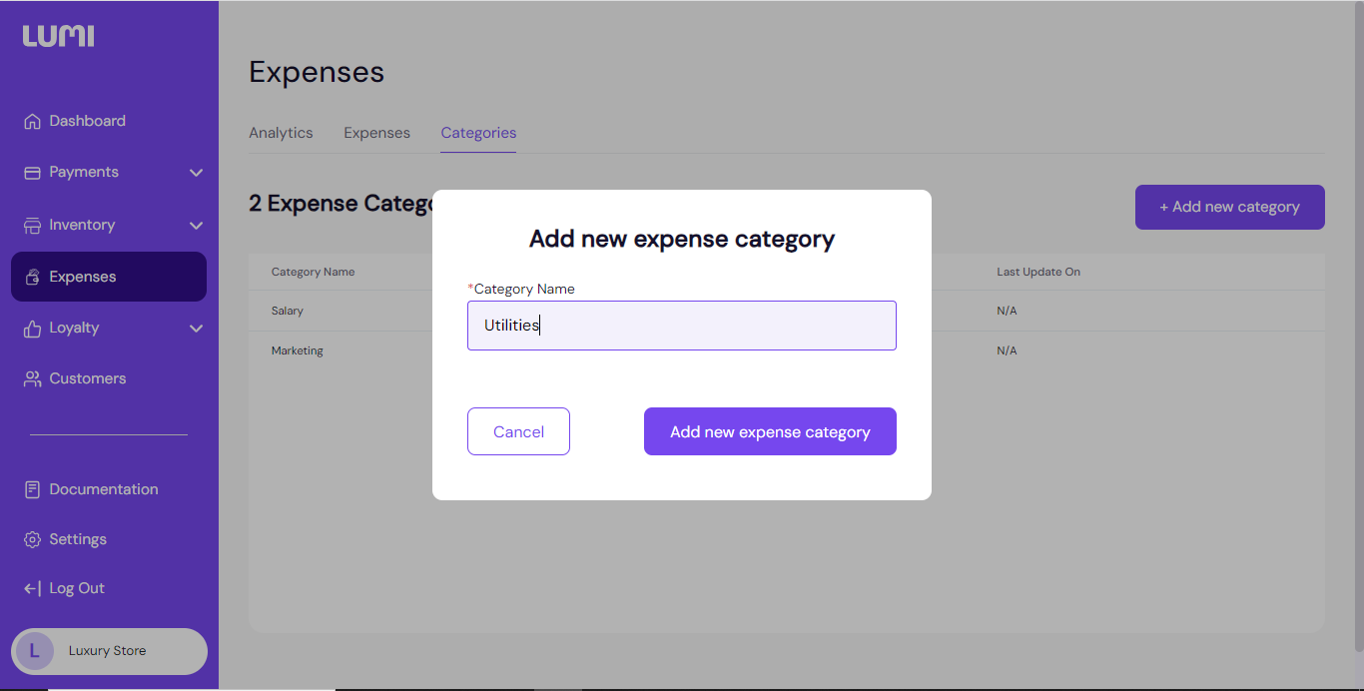Viewport: 1364px width, 691px height.
Task: Cancel the new expense category dialog
Action: pos(518,431)
